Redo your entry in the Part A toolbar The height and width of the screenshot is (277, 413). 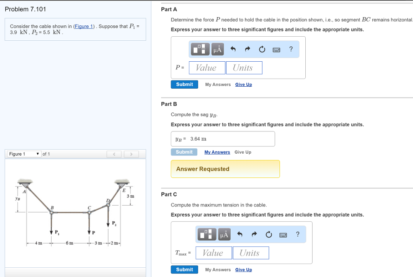point(247,49)
